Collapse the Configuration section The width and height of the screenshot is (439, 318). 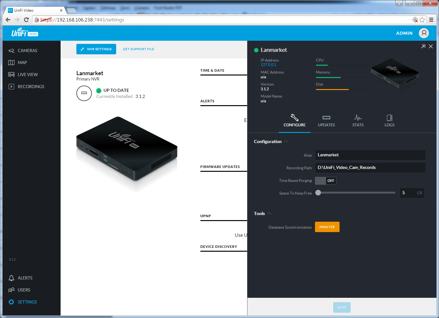tap(286, 141)
